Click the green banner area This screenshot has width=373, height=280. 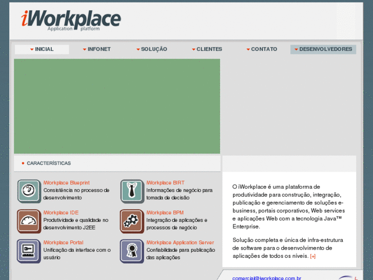click(117, 106)
